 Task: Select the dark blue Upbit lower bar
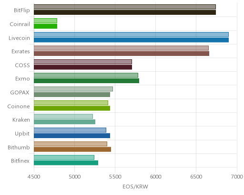[72, 136]
